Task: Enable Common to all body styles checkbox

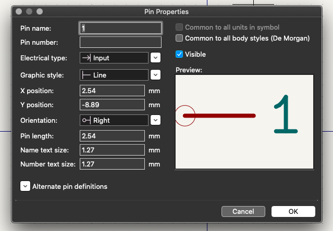Action: [x=180, y=38]
